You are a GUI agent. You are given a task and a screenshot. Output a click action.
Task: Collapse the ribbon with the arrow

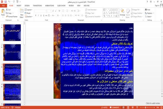point(161,20)
